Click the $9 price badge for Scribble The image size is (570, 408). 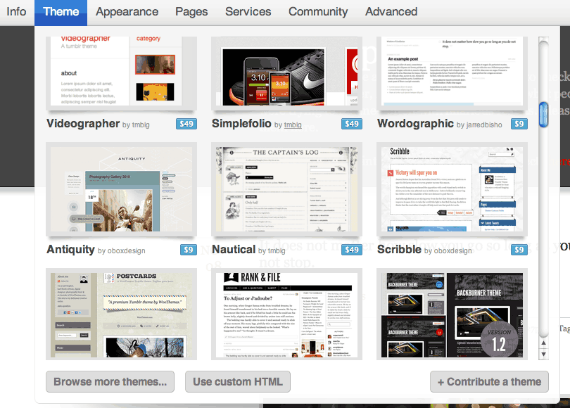pyautogui.click(x=519, y=250)
